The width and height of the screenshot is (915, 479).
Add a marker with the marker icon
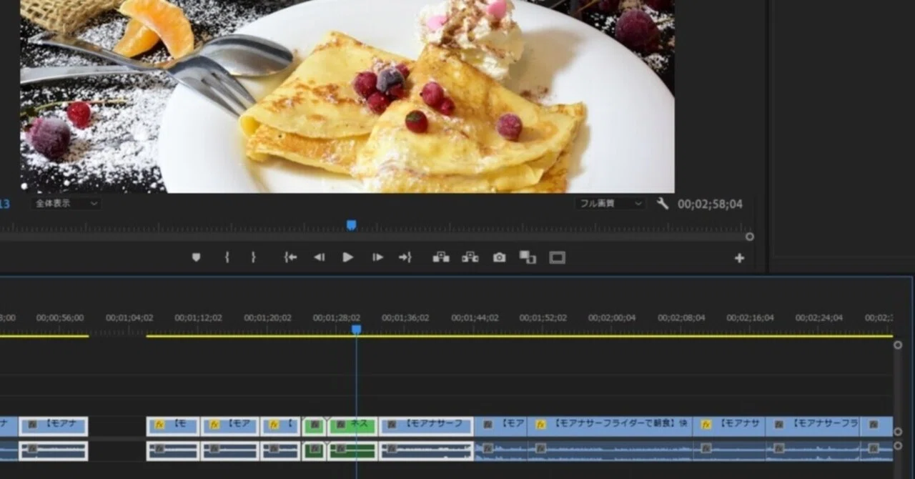(196, 257)
